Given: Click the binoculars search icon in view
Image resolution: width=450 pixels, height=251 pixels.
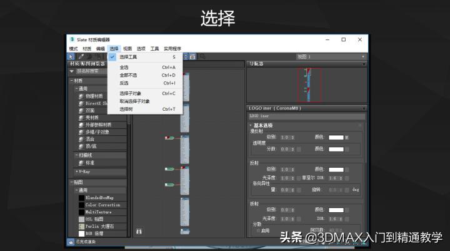Looking at the screenshot, I should coord(139,231).
